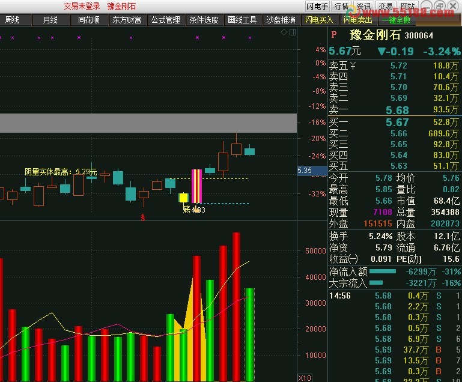This screenshot has width=462, height=382.
Task: Click the 净资 value 5.79
Action: pos(384,247)
